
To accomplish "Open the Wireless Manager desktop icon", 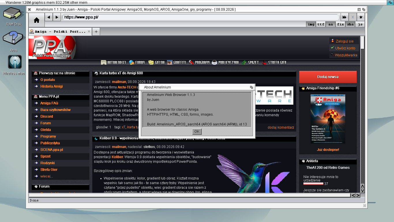I will (x=14, y=65).
